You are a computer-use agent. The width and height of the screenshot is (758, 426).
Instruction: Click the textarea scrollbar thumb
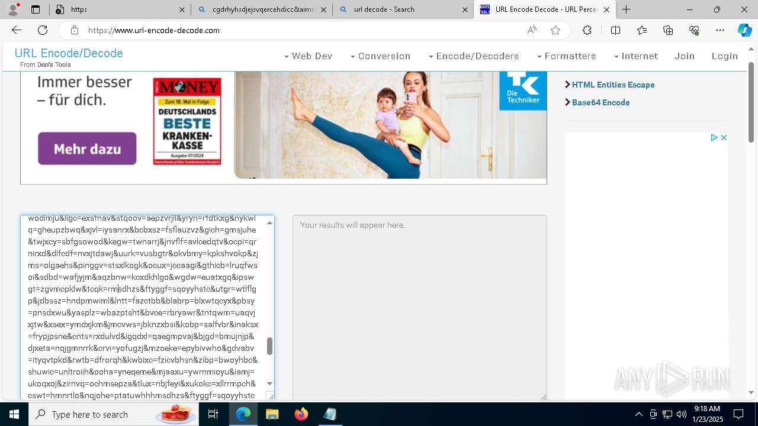[269, 346]
